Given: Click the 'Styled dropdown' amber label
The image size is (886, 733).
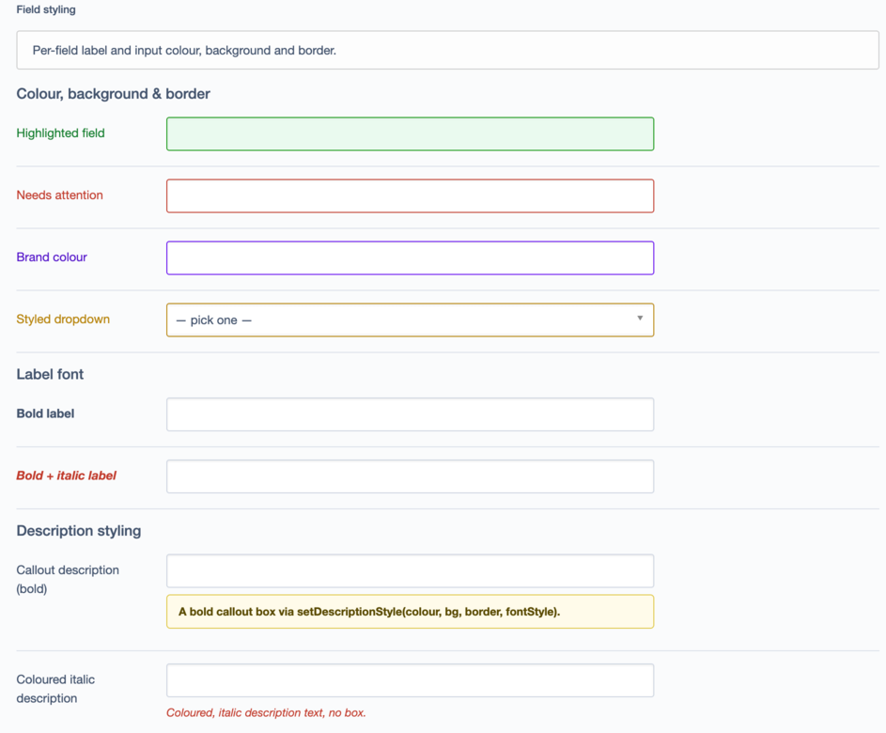Looking at the screenshot, I should (x=63, y=320).
